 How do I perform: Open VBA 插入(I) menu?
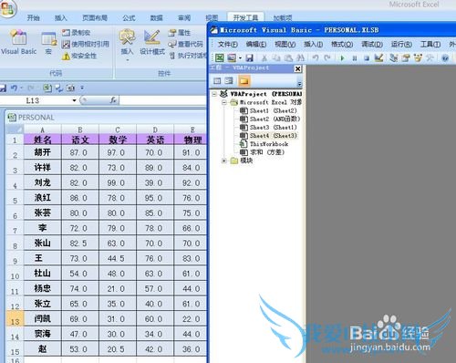[x=314, y=45]
